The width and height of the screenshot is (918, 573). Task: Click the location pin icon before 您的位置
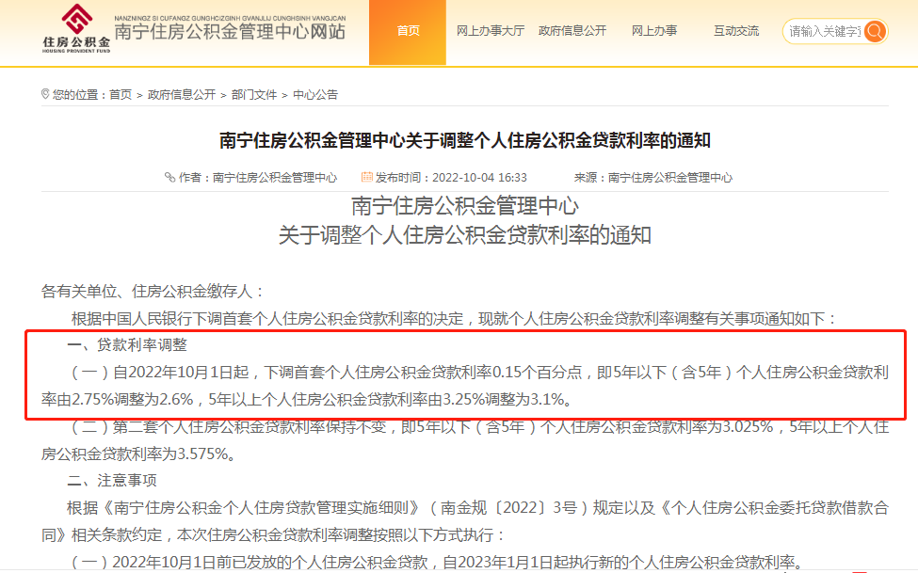point(45,94)
